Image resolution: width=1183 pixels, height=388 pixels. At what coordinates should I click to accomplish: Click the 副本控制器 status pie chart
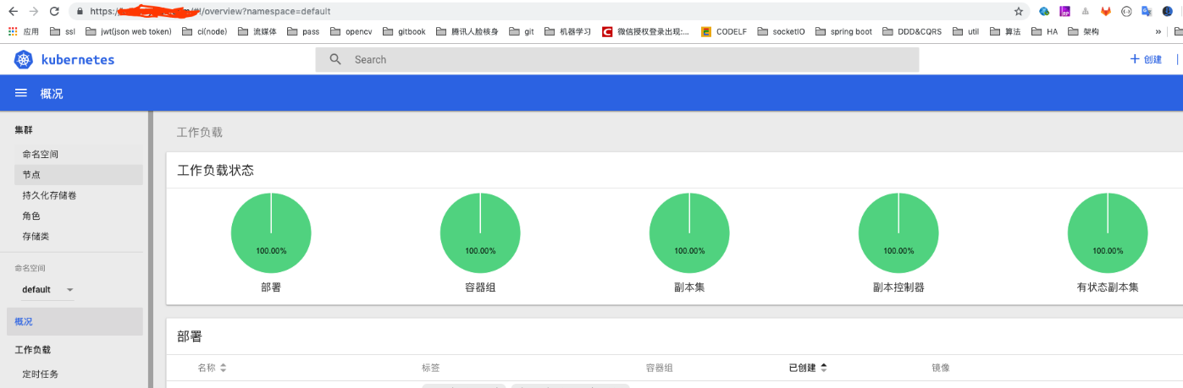(898, 233)
